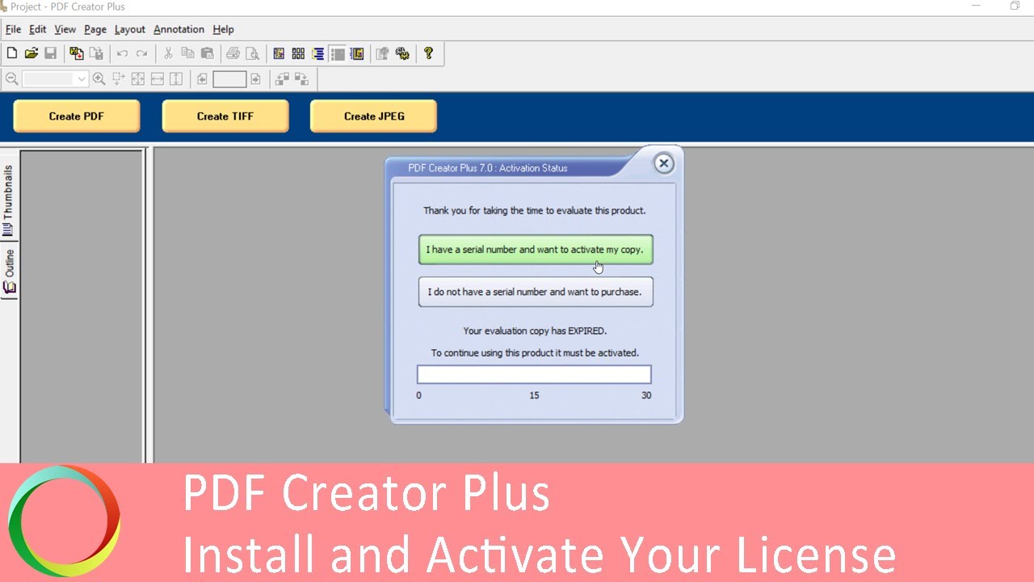The height and width of the screenshot is (582, 1034).
Task: Click the Zoom In magnifier icon
Action: [99, 78]
